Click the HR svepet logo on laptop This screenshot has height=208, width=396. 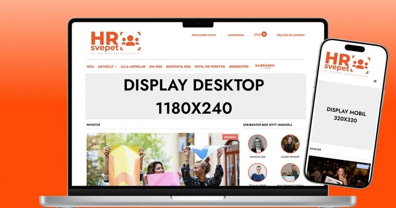point(116,43)
